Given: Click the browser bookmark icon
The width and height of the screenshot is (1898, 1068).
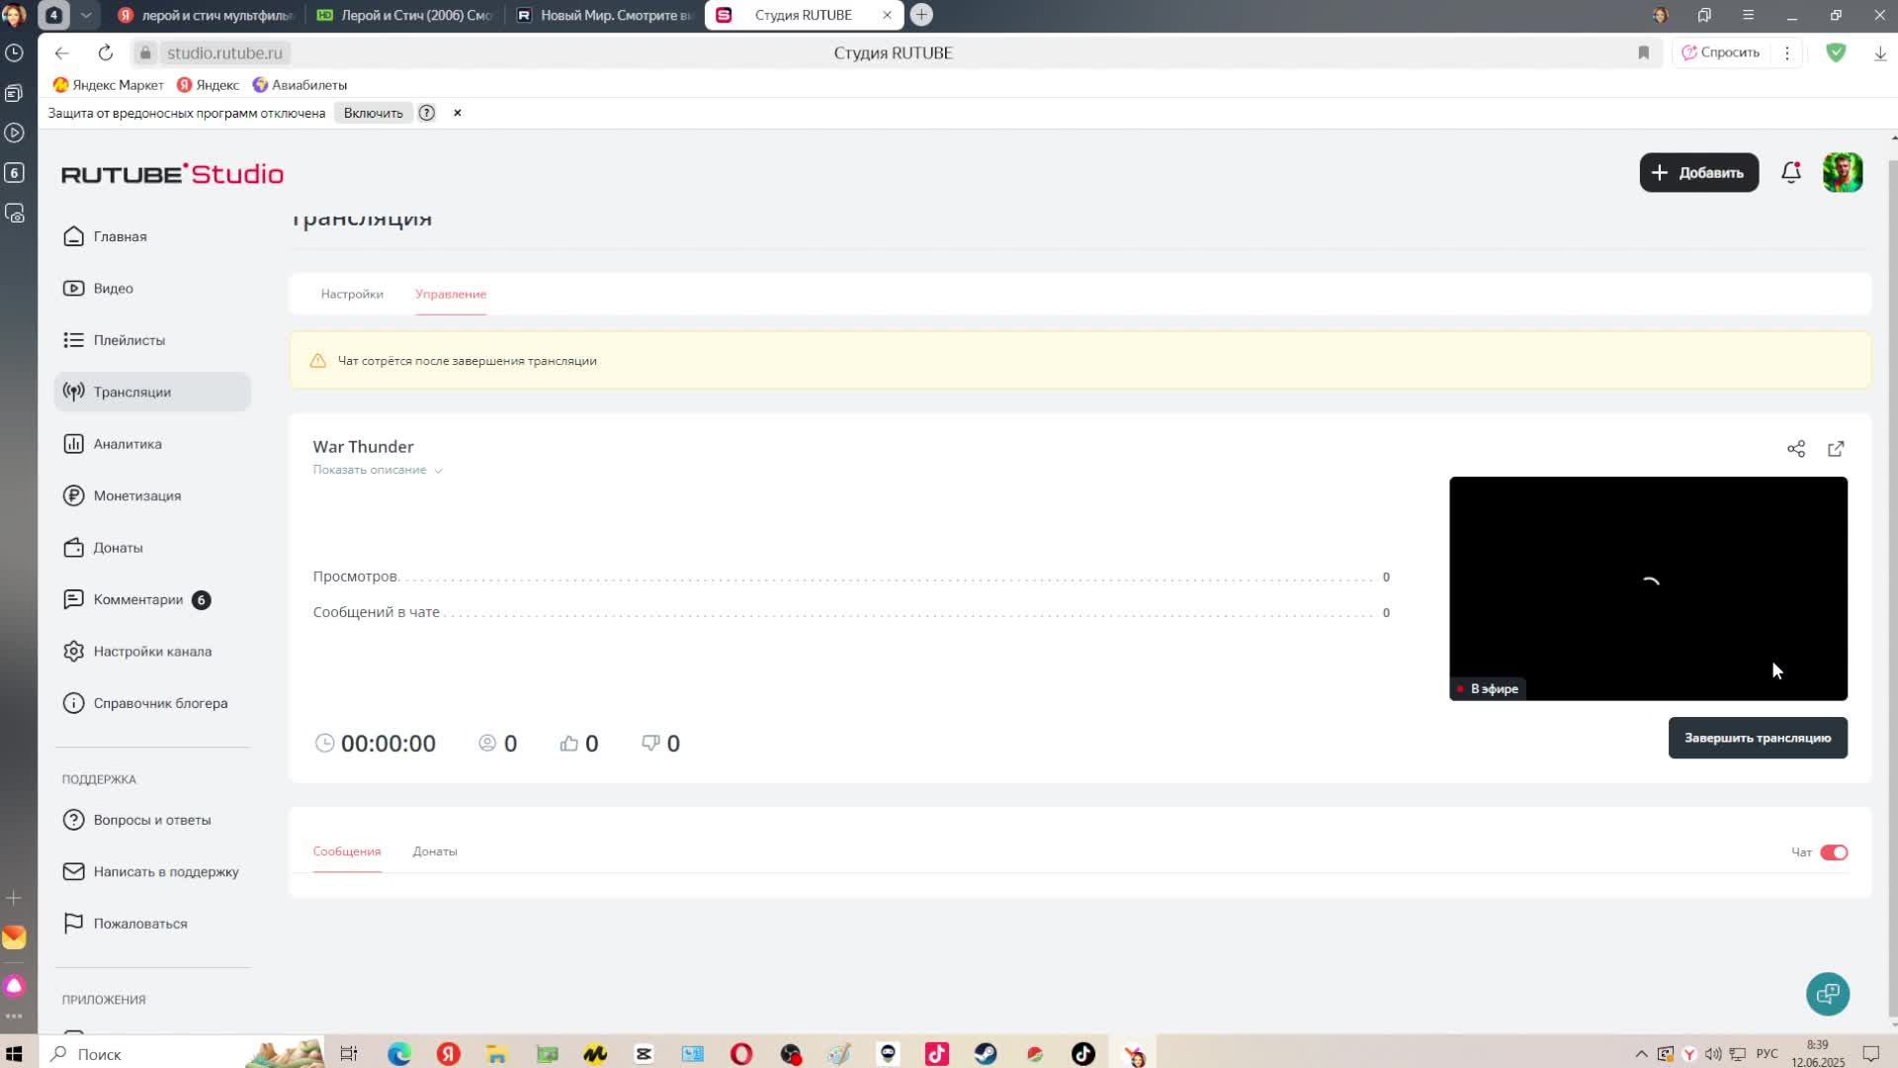Looking at the screenshot, I should click(x=1644, y=53).
